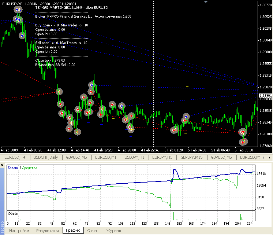Open the Отчет report tab
Image resolution: width=273 pixels, height=235 pixels.
(93, 231)
